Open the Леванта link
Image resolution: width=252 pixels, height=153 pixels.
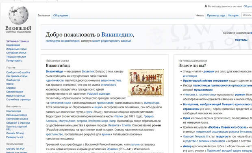pos(113,125)
